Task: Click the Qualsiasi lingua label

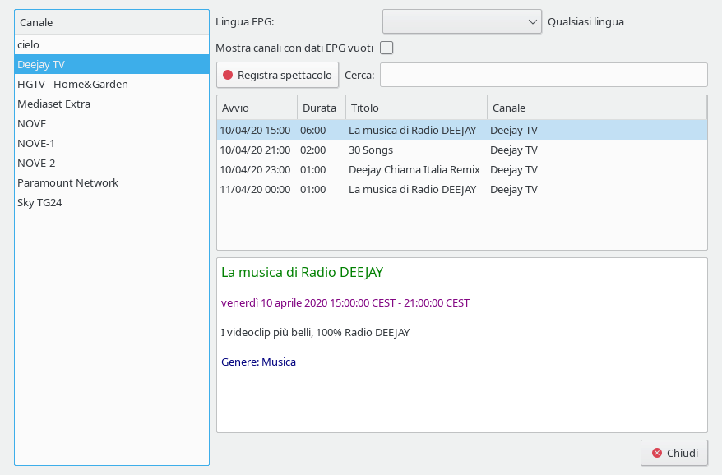Action: click(585, 21)
